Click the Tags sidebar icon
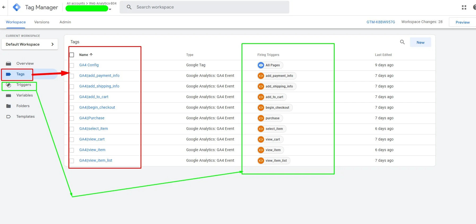This screenshot has width=476, height=224. pos(8,74)
